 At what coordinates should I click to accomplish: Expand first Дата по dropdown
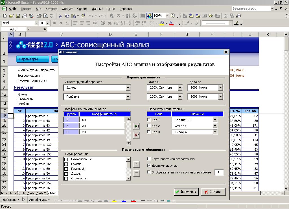coord(221,88)
